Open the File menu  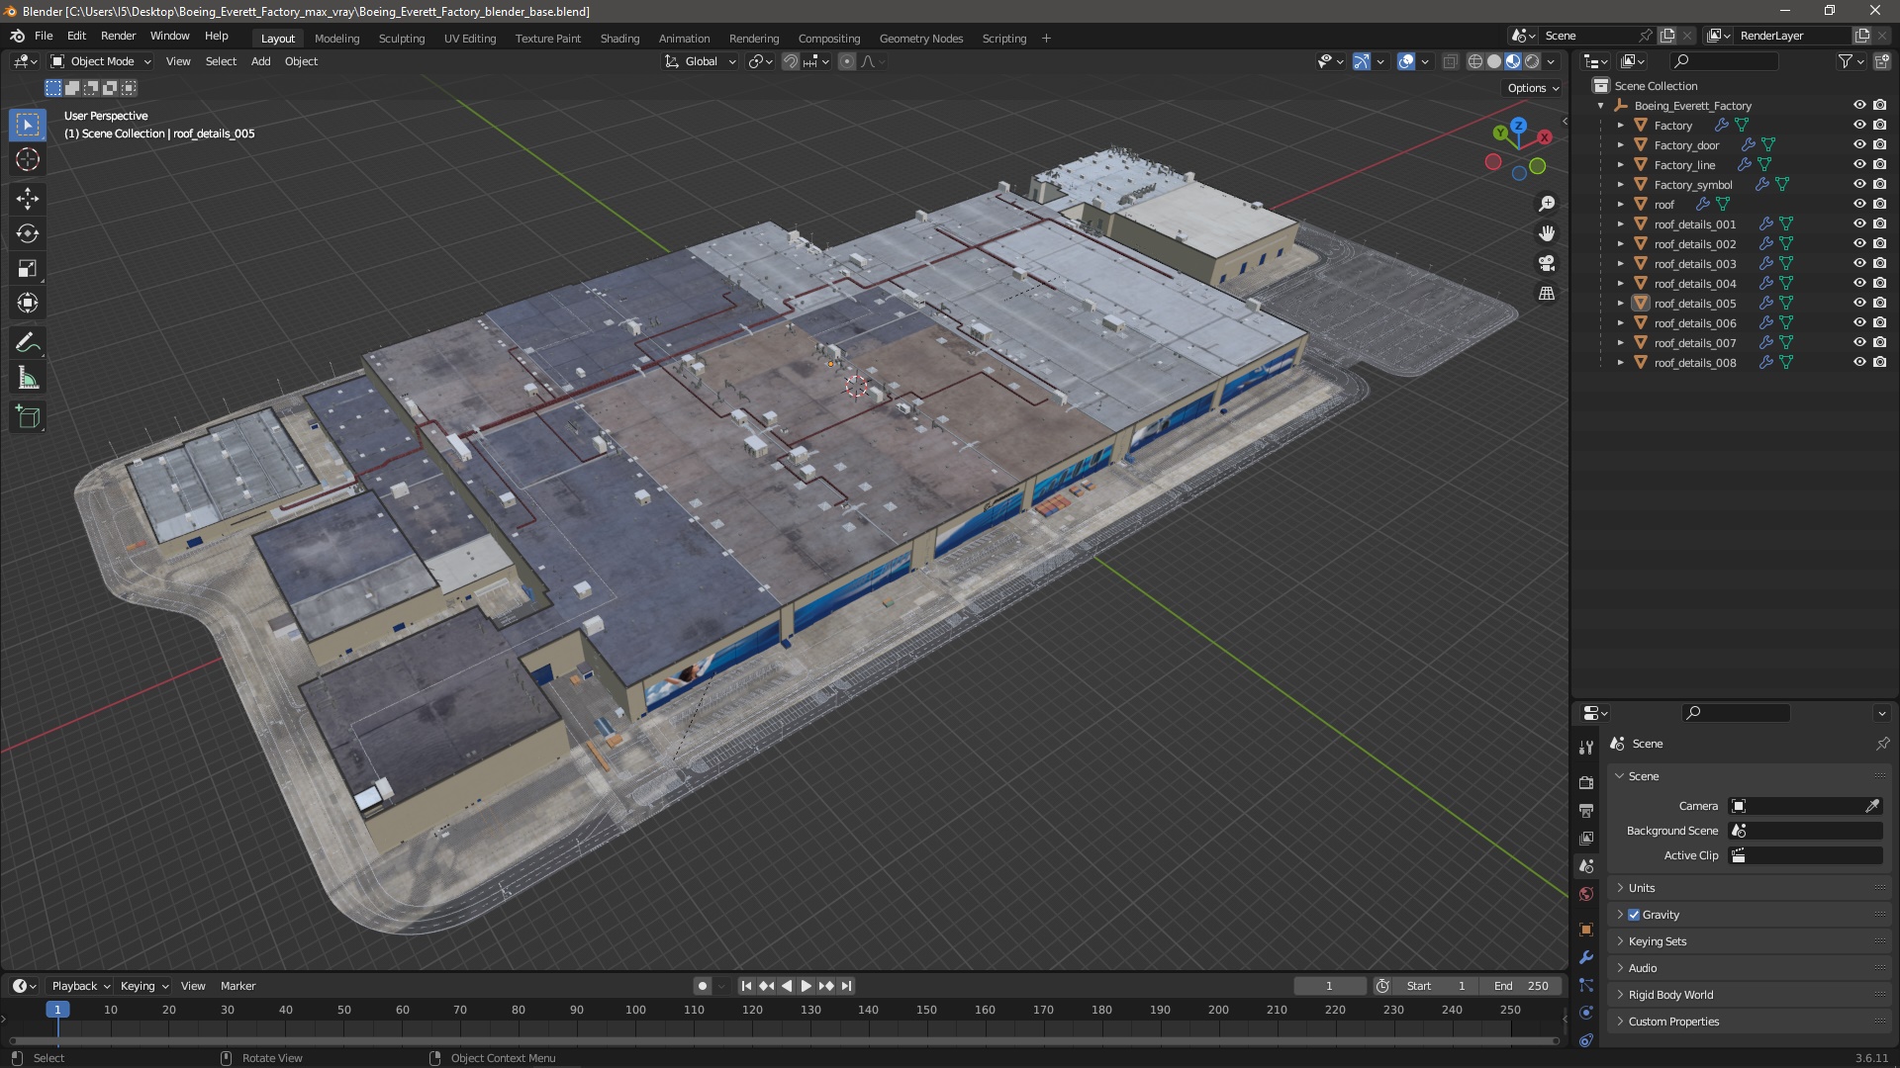point(44,36)
